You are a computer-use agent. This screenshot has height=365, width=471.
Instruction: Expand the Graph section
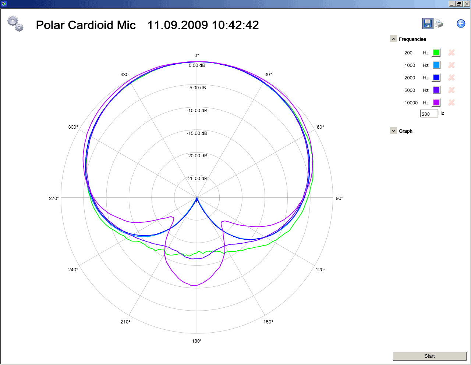[x=393, y=131]
